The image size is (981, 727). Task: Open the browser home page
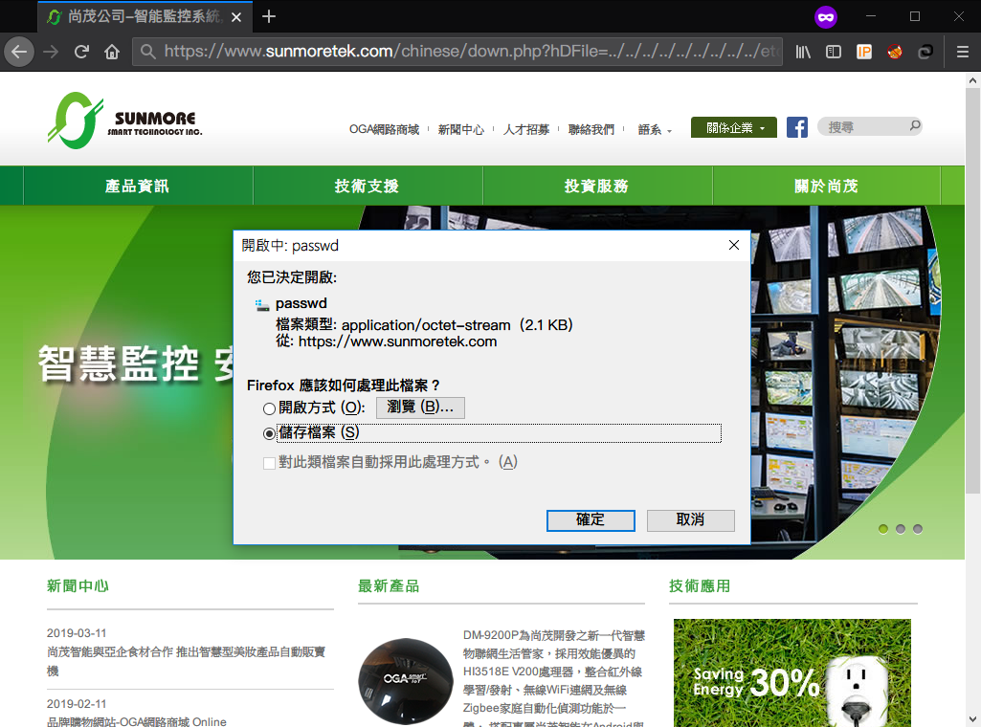pyautogui.click(x=112, y=52)
